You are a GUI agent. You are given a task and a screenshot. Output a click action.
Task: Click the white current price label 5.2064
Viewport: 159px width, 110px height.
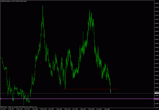(x=156, y=93)
